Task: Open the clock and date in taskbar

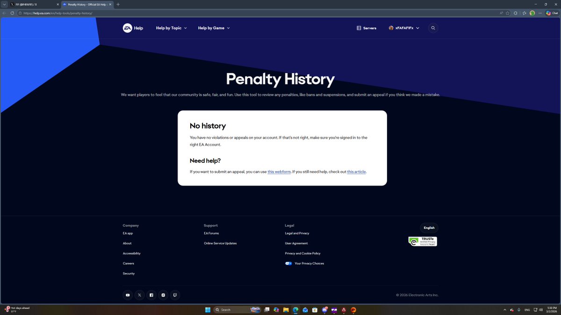Action: [552, 310]
